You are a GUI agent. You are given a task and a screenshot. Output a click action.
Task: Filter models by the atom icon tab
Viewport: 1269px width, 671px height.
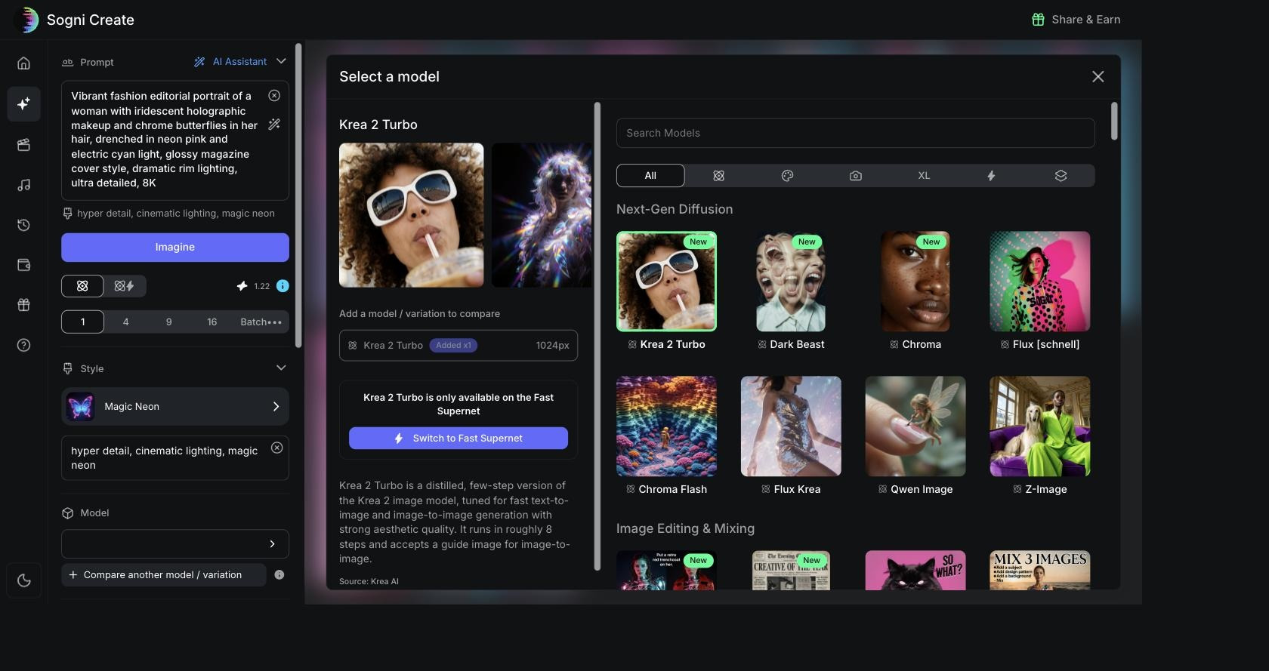point(718,176)
